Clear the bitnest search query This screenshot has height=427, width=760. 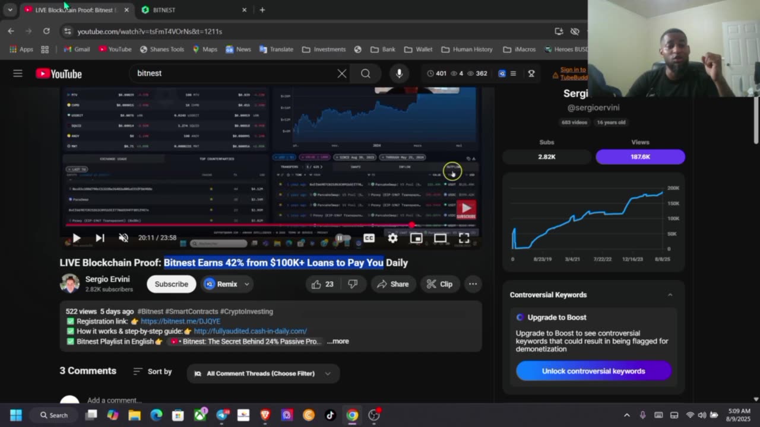click(342, 74)
